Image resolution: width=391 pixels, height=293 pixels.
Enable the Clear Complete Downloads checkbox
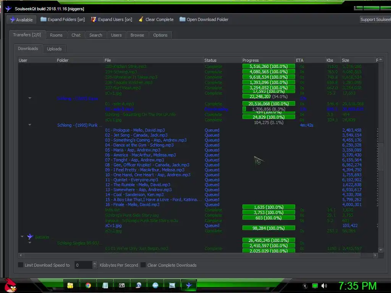(143, 265)
